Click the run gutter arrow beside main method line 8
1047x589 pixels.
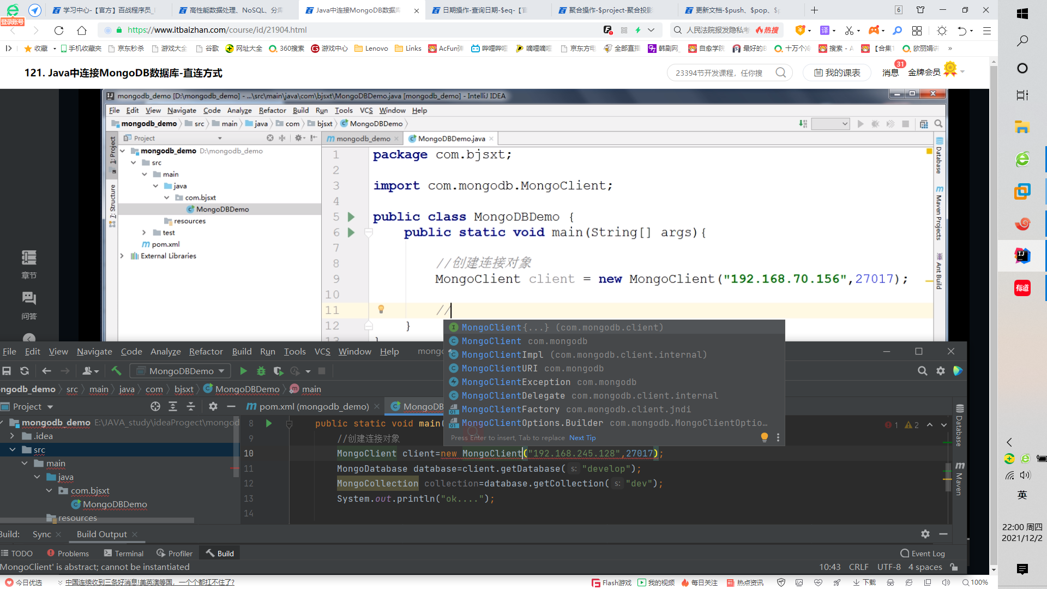268,423
